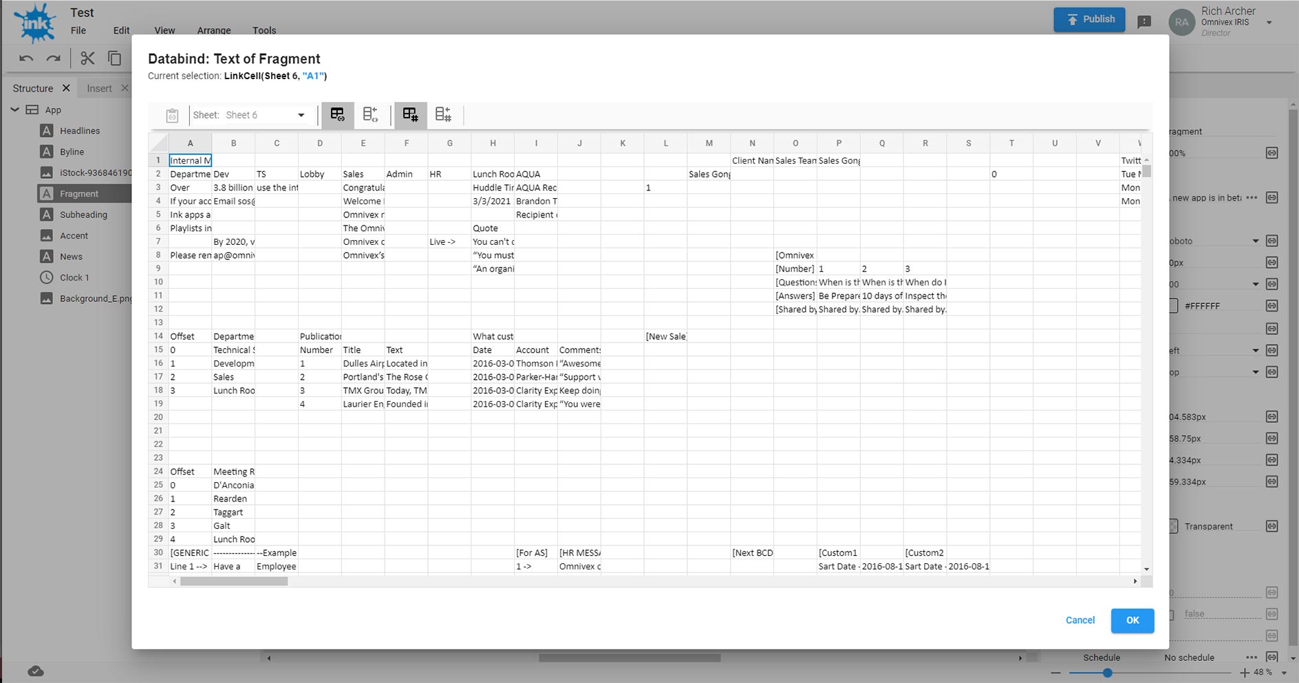Viewport: 1299px width, 683px height.
Task: Cancel the Databind dialog
Action: pos(1080,620)
